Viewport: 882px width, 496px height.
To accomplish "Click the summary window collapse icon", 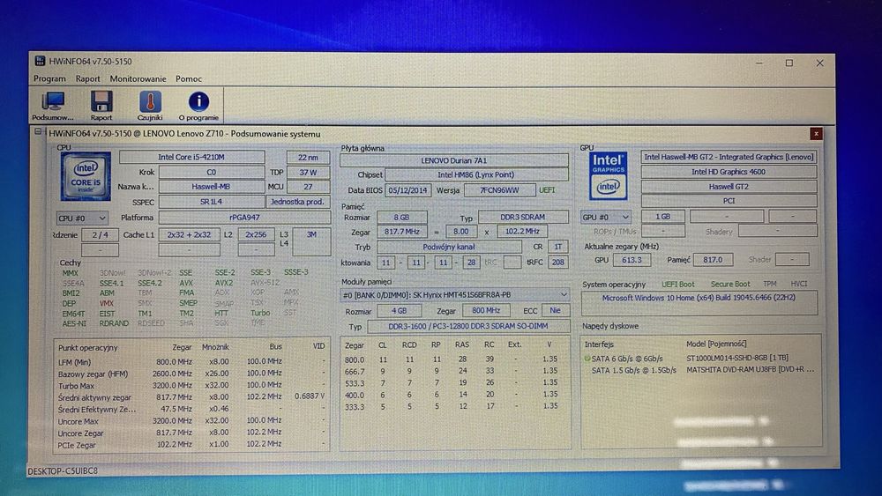I will (x=38, y=132).
